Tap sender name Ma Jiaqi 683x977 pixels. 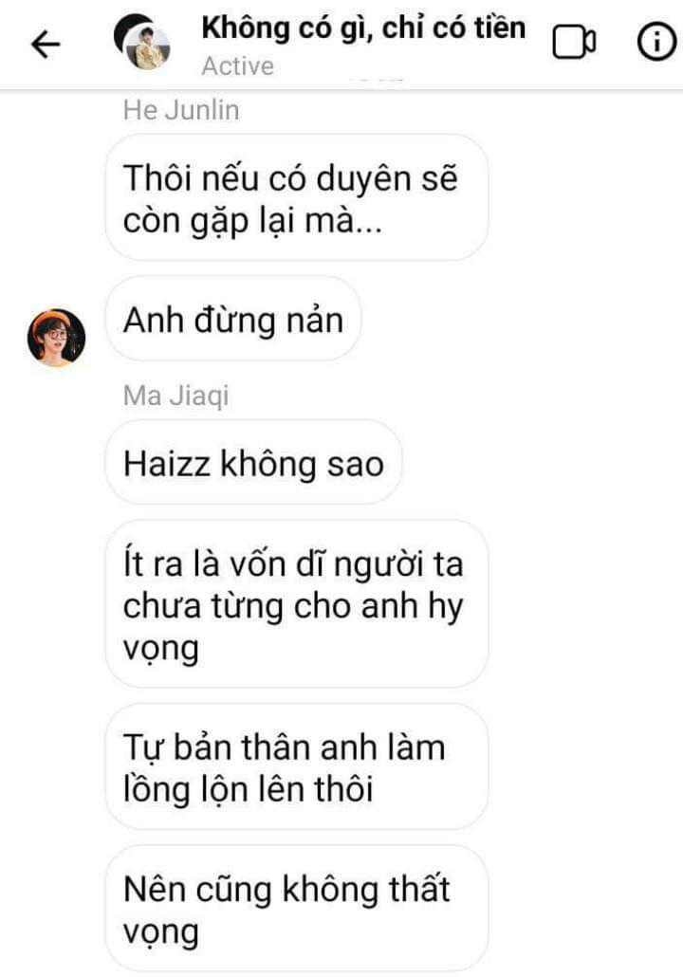pyautogui.click(x=176, y=396)
